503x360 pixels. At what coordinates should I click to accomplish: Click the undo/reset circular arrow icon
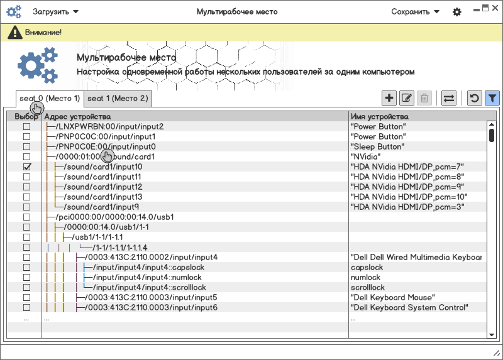[475, 98]
